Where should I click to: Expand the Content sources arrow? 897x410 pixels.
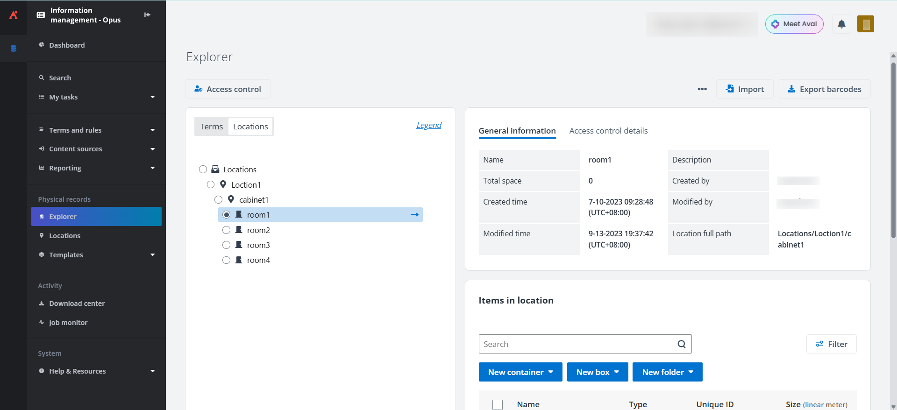152,149
